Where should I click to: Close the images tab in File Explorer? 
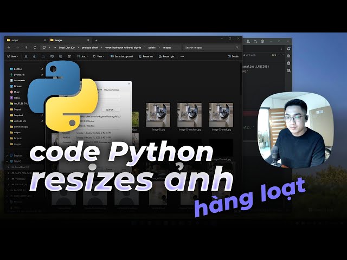tap(88, 40)
